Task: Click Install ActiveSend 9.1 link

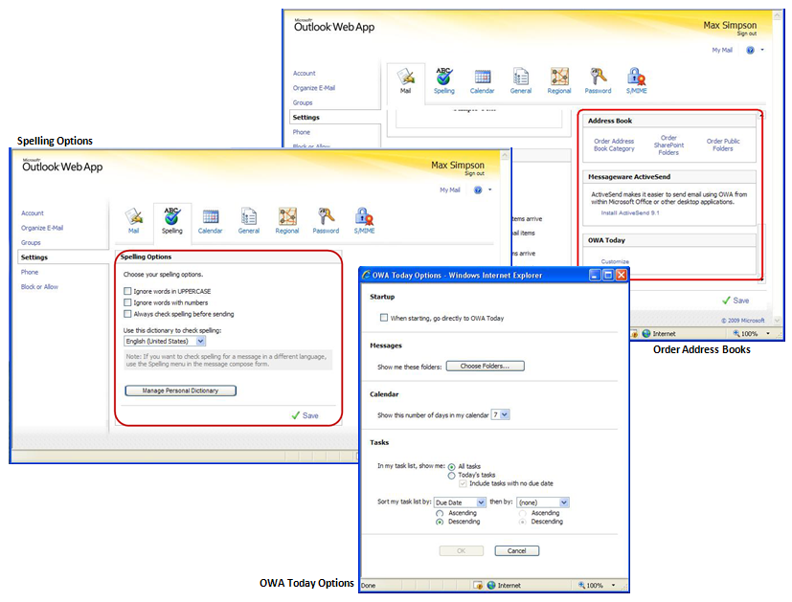Action: pyautogui.click(x=630, y=212)
